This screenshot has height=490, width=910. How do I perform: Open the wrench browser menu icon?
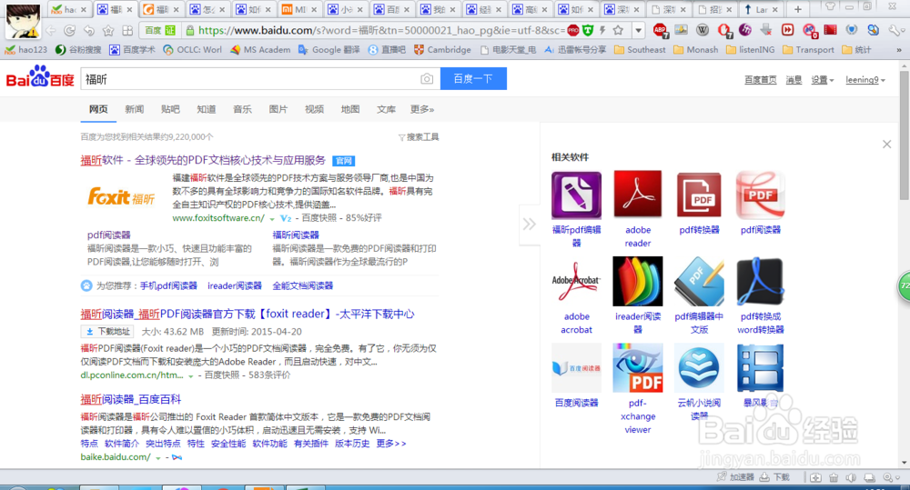click(895, 30)
